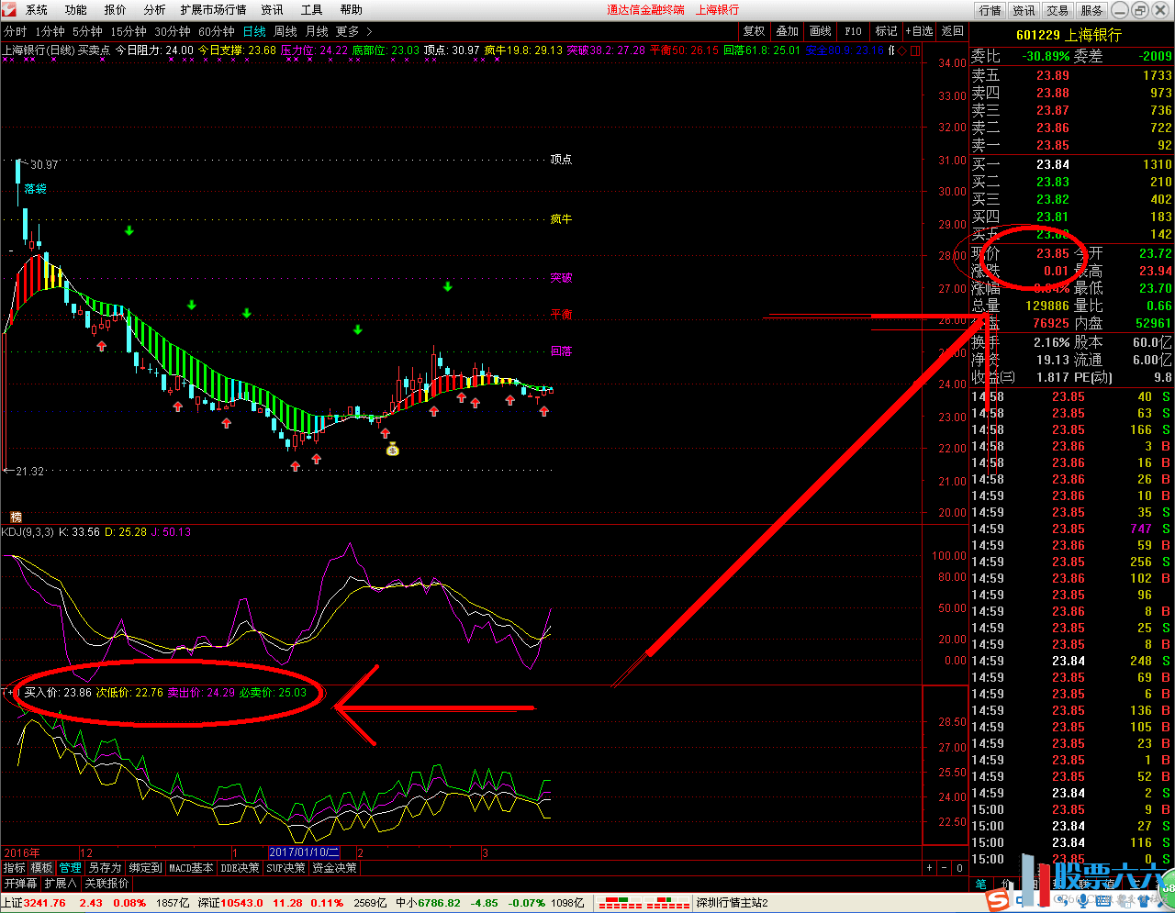Screen dimensions: 1175x913
Task: Switch chart to 60分钟 period
Action: (217, 31)
